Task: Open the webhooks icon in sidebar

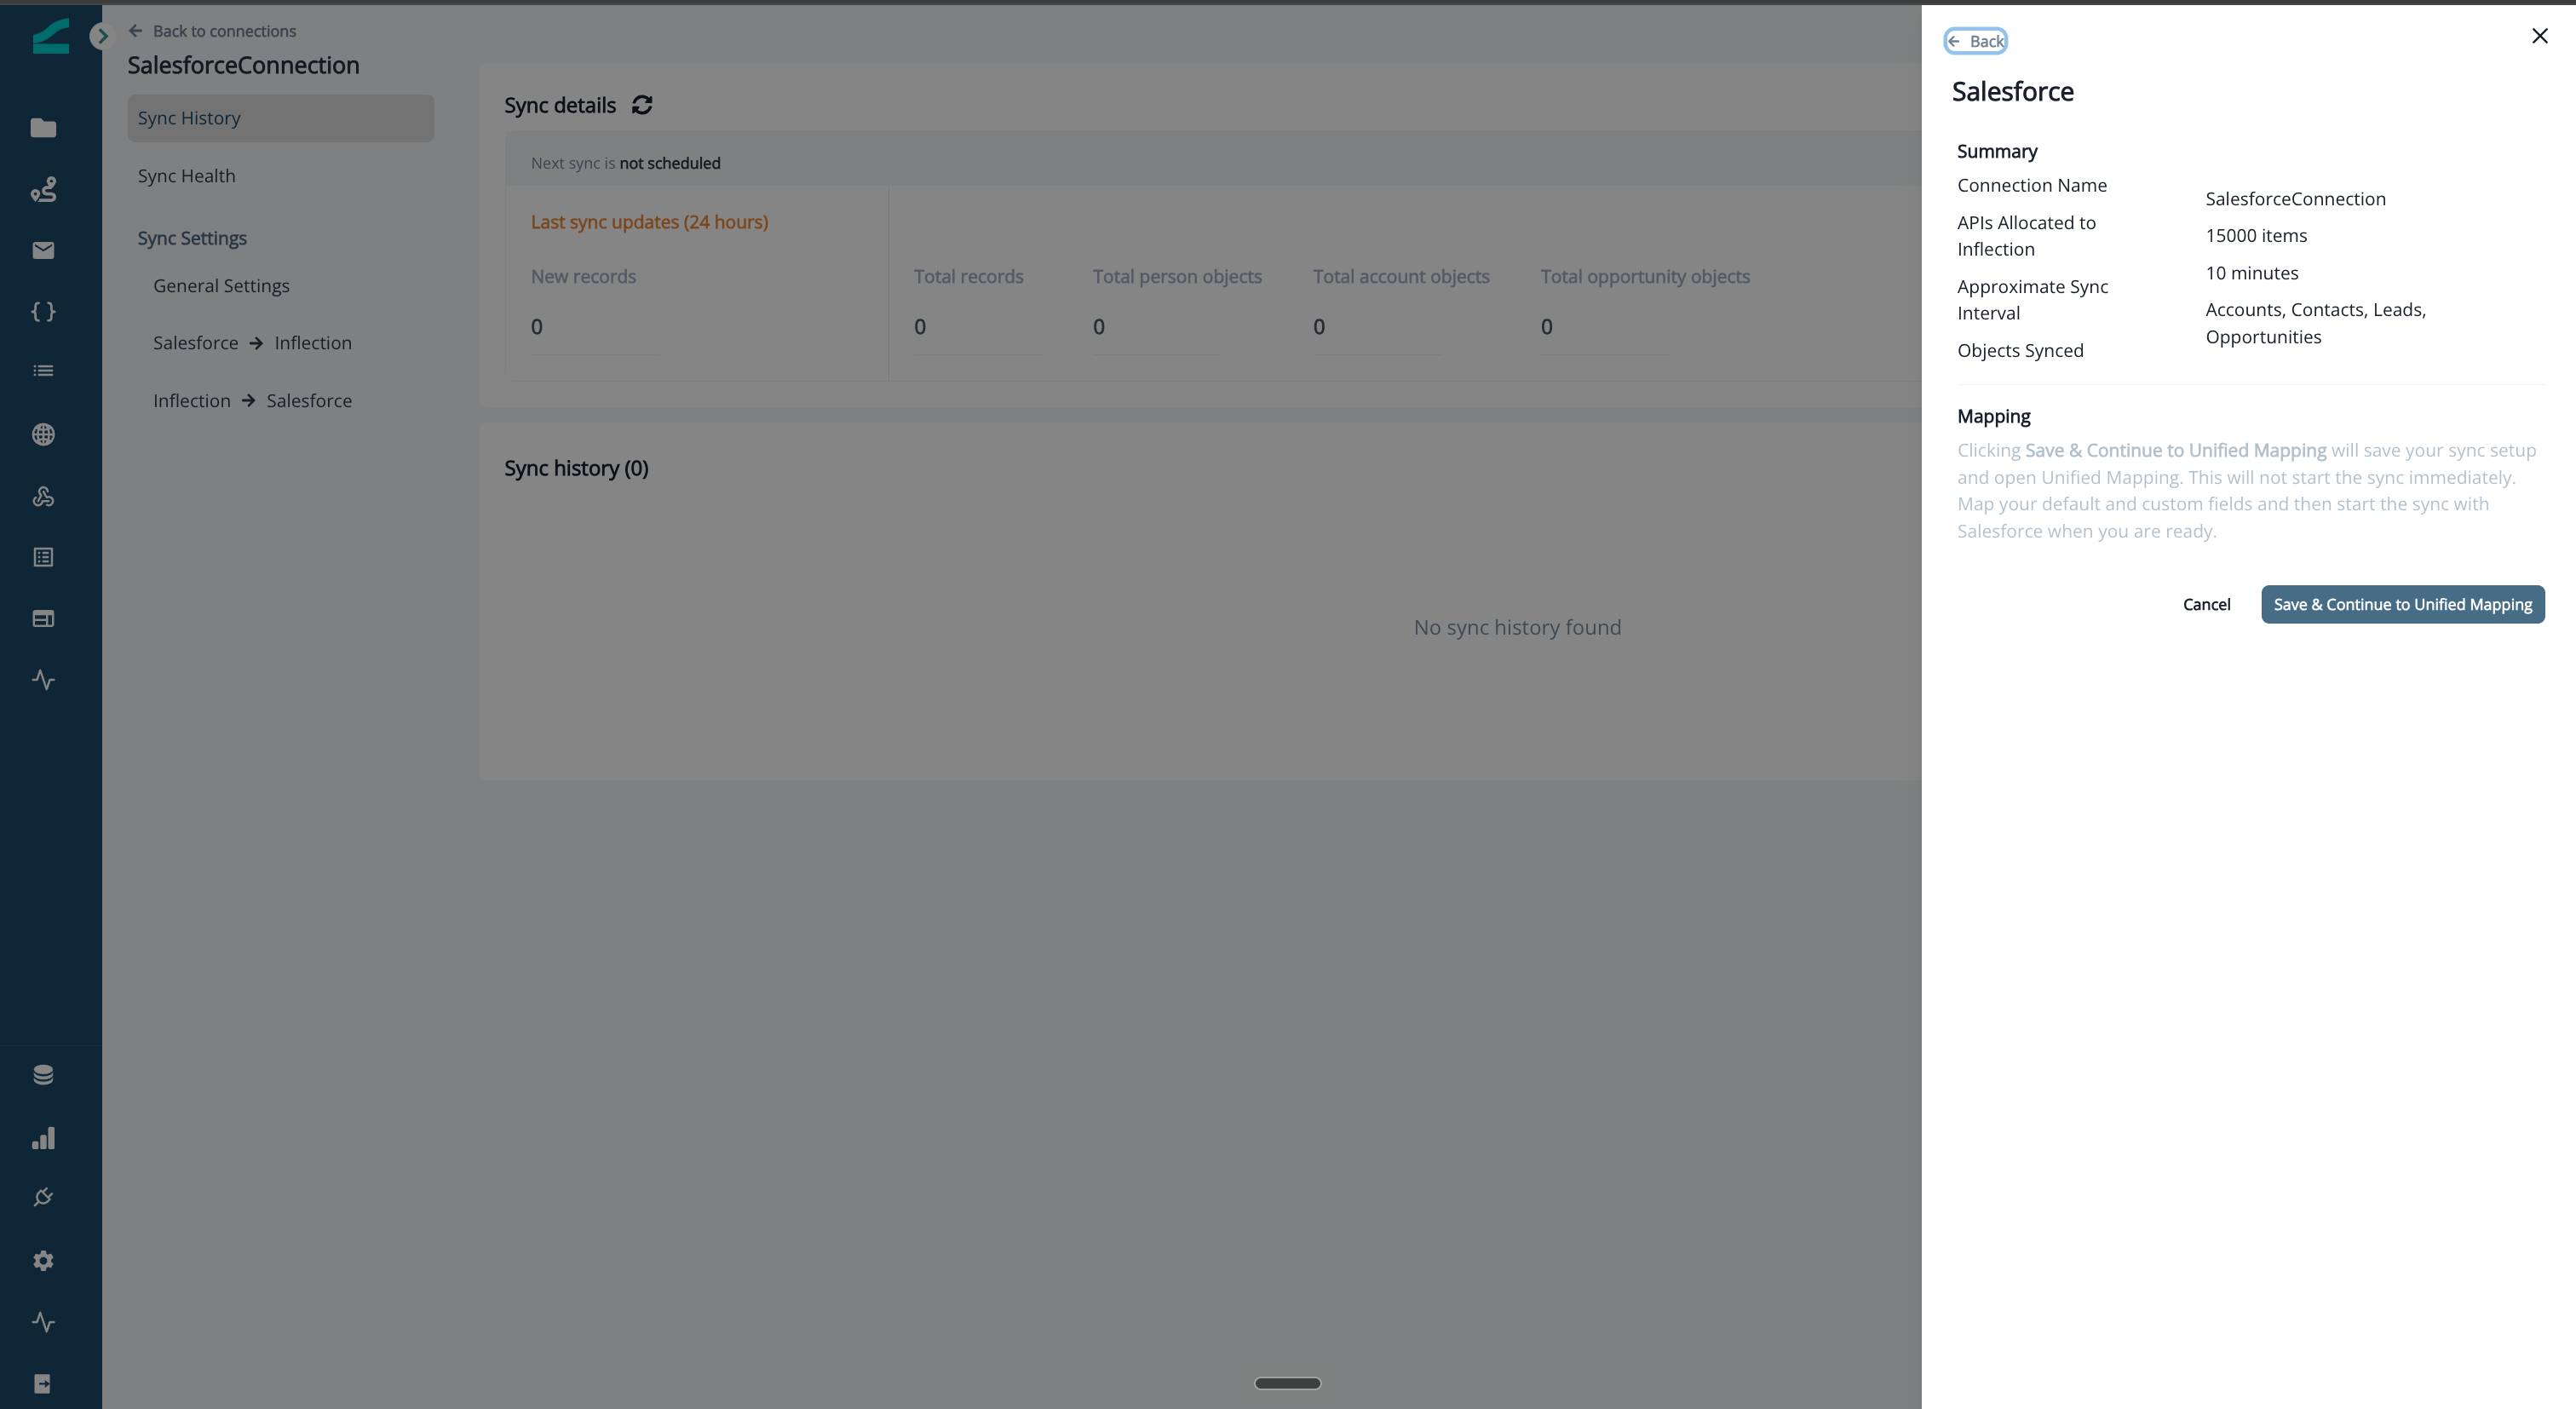Action: tap(43, 496)
